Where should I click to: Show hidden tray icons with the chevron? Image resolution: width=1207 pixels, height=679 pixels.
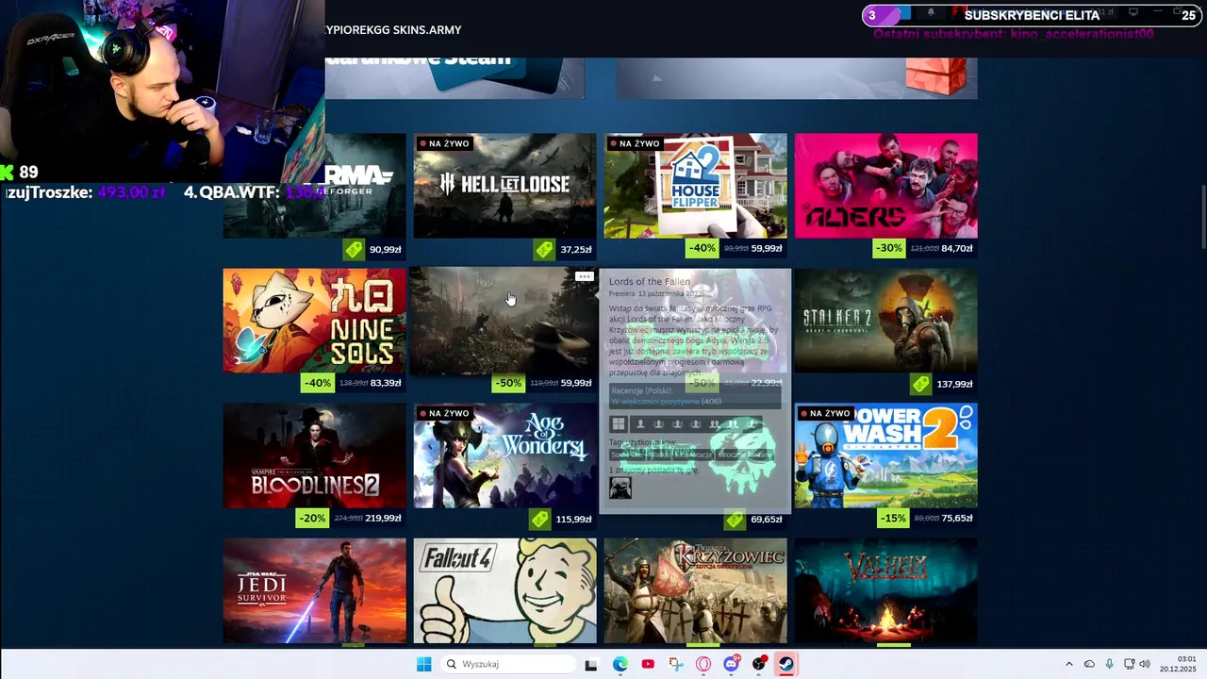pos(1068,665)
